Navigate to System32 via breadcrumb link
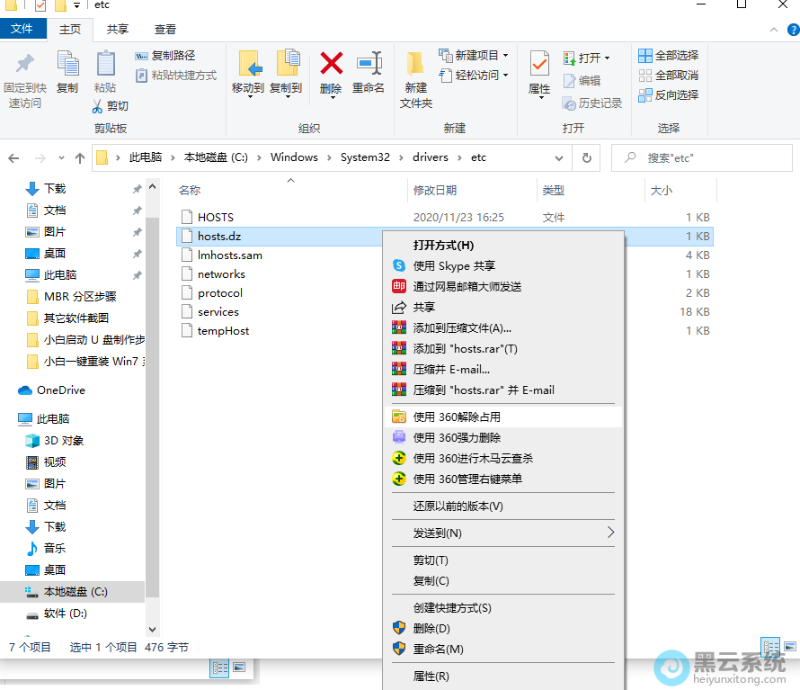Viewport: 800px width, 690px height. (x=365, y=157)
